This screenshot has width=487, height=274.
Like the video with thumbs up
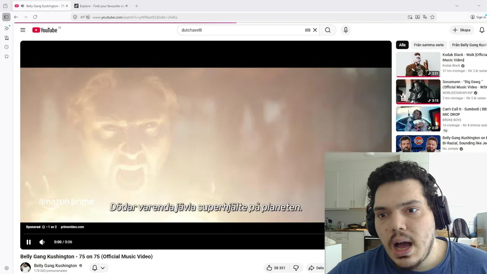[276, 268]
